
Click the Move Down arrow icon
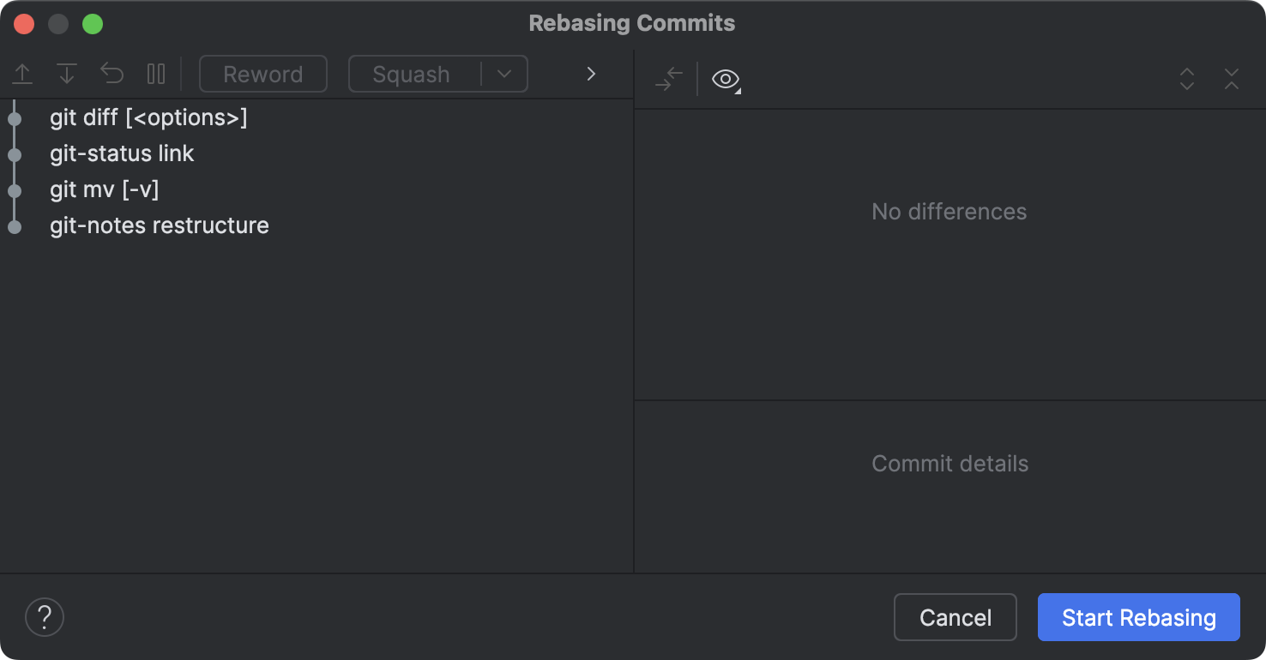[x=67, y=75]
